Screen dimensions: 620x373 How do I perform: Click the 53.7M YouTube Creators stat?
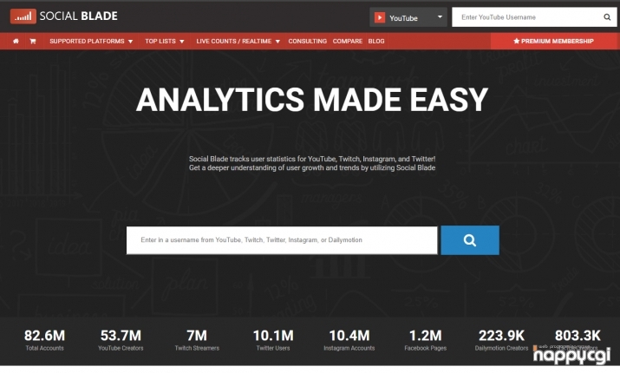tap(121, 340)
